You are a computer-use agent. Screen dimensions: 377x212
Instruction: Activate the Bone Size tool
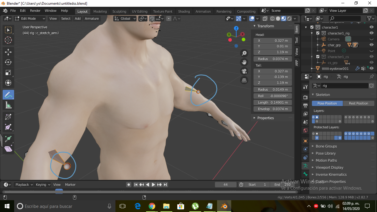[8, 127]
